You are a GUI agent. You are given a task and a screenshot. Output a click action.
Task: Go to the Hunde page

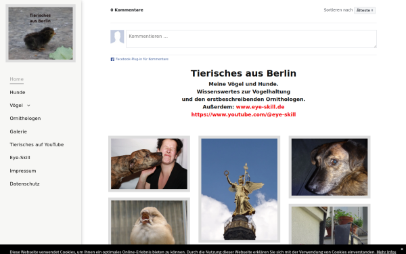click(x=18, y=92)
